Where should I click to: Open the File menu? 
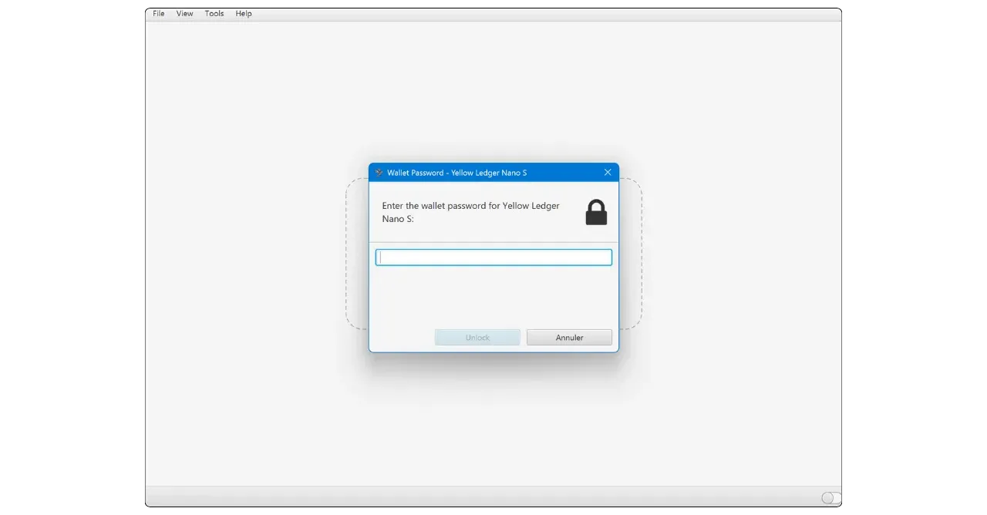158,14
